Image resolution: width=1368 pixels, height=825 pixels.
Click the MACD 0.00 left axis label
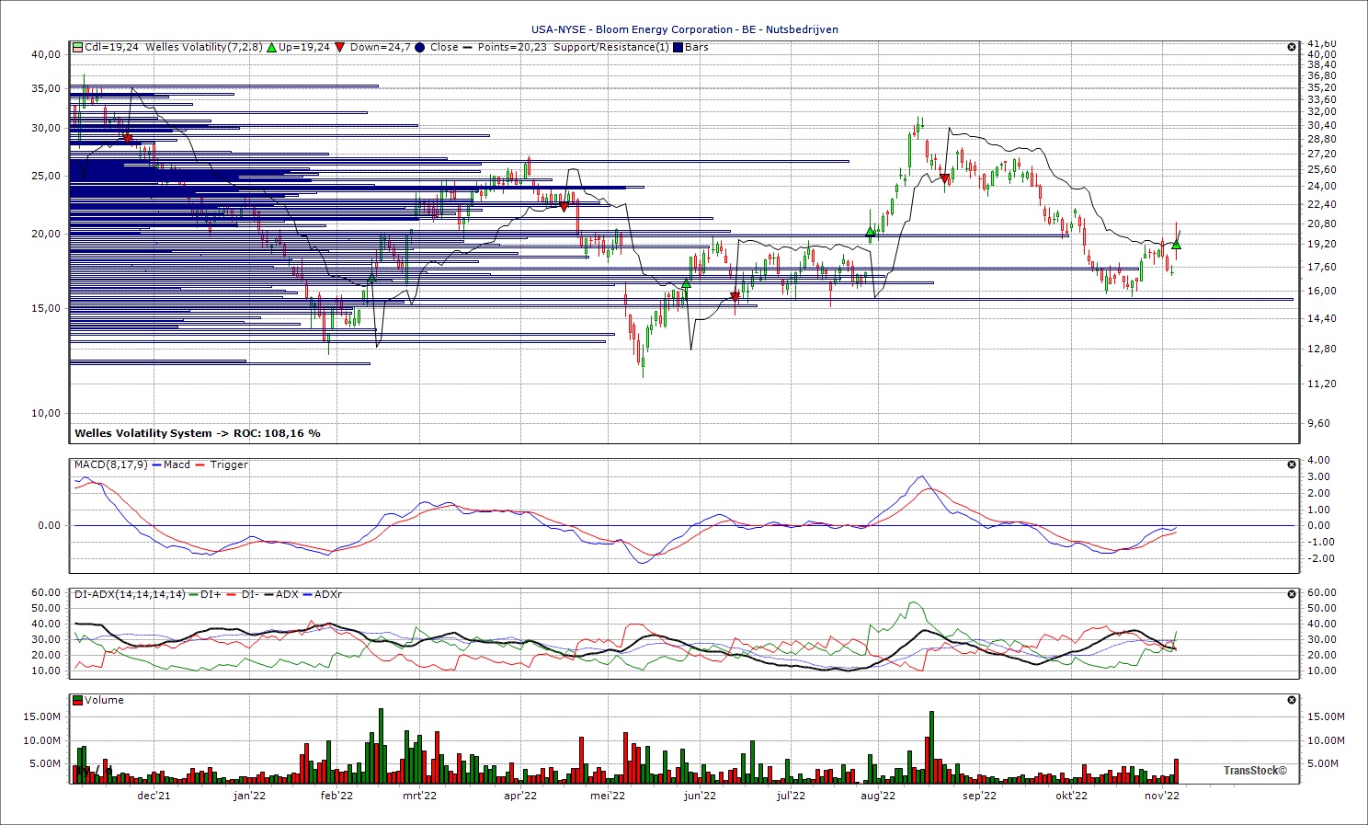[x=50, y=526]
